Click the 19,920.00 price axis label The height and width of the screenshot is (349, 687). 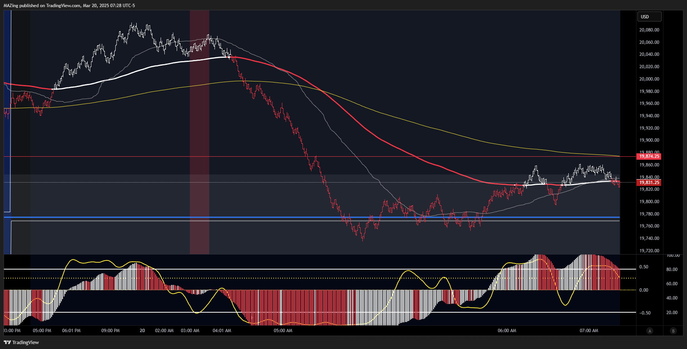pyautogui.click(x=649, y=128)
